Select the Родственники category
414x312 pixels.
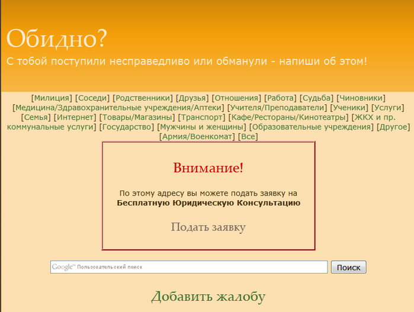coord(143,98)
